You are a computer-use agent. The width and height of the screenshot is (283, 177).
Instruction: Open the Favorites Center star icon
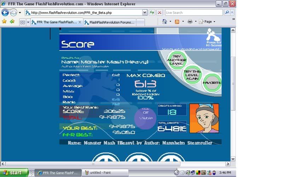click(4, 22)
